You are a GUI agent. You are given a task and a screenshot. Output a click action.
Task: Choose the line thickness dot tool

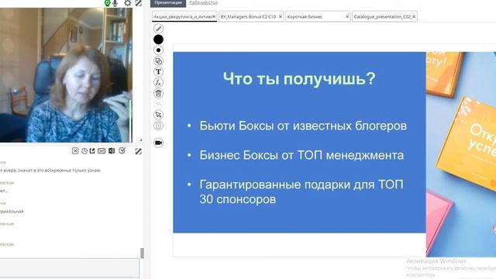[158, 50]
